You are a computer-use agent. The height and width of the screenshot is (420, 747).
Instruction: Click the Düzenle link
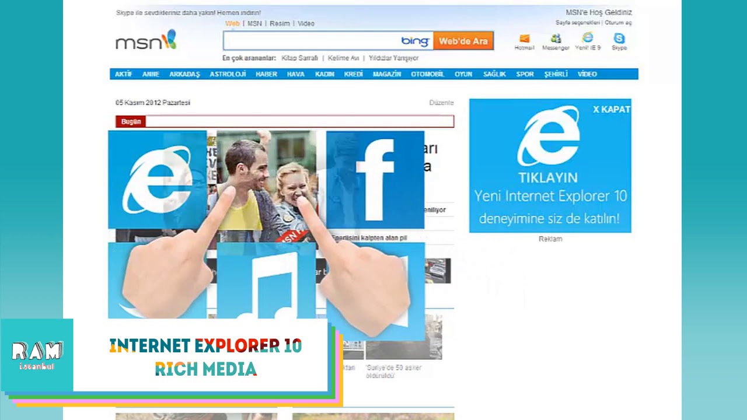point(441,103)
